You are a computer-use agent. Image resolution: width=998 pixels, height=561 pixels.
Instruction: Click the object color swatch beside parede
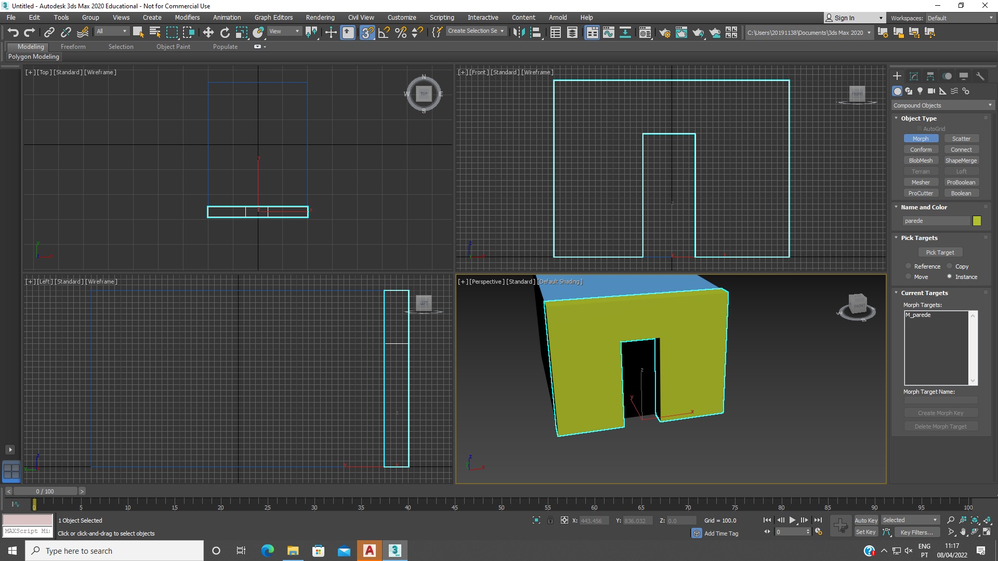pyautogui.click(x=977, y=221)
